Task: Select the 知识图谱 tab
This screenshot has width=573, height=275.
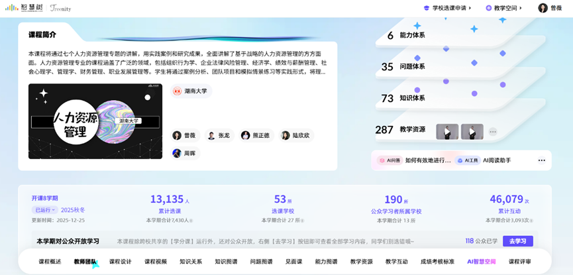Action: pos(226,262)
